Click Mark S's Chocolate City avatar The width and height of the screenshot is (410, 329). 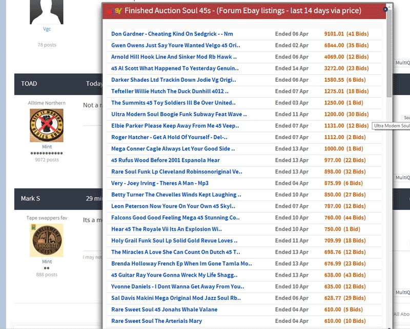coord(47,240)
